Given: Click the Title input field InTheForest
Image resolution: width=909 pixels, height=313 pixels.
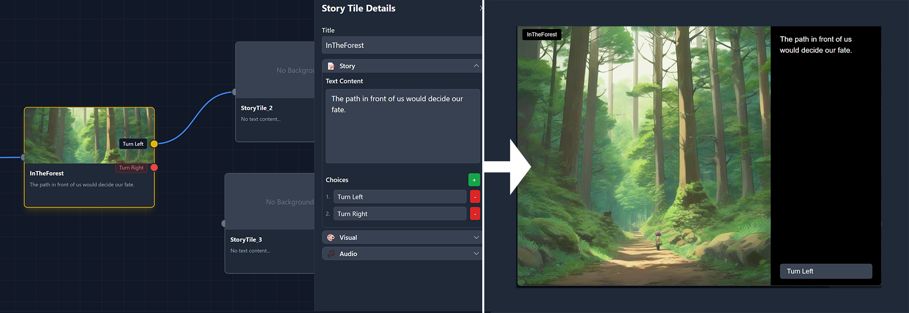Looking at the screenshot, I should click(401, 45).
